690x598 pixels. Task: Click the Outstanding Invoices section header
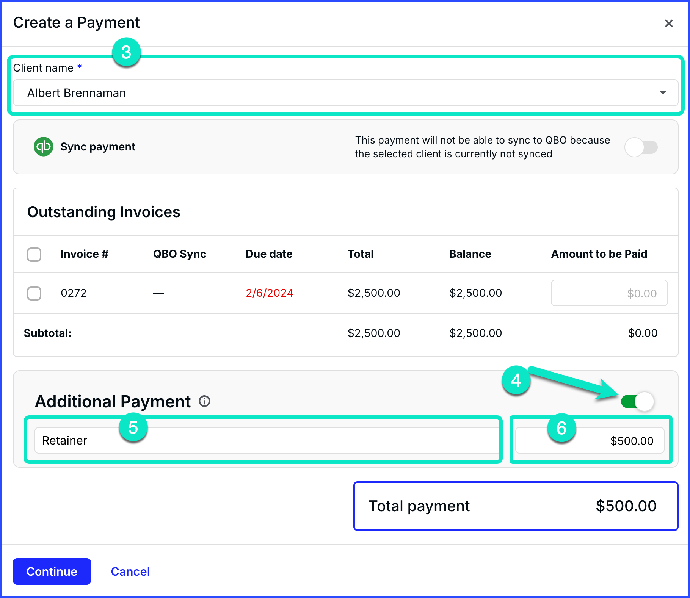[x=103, y=212]
